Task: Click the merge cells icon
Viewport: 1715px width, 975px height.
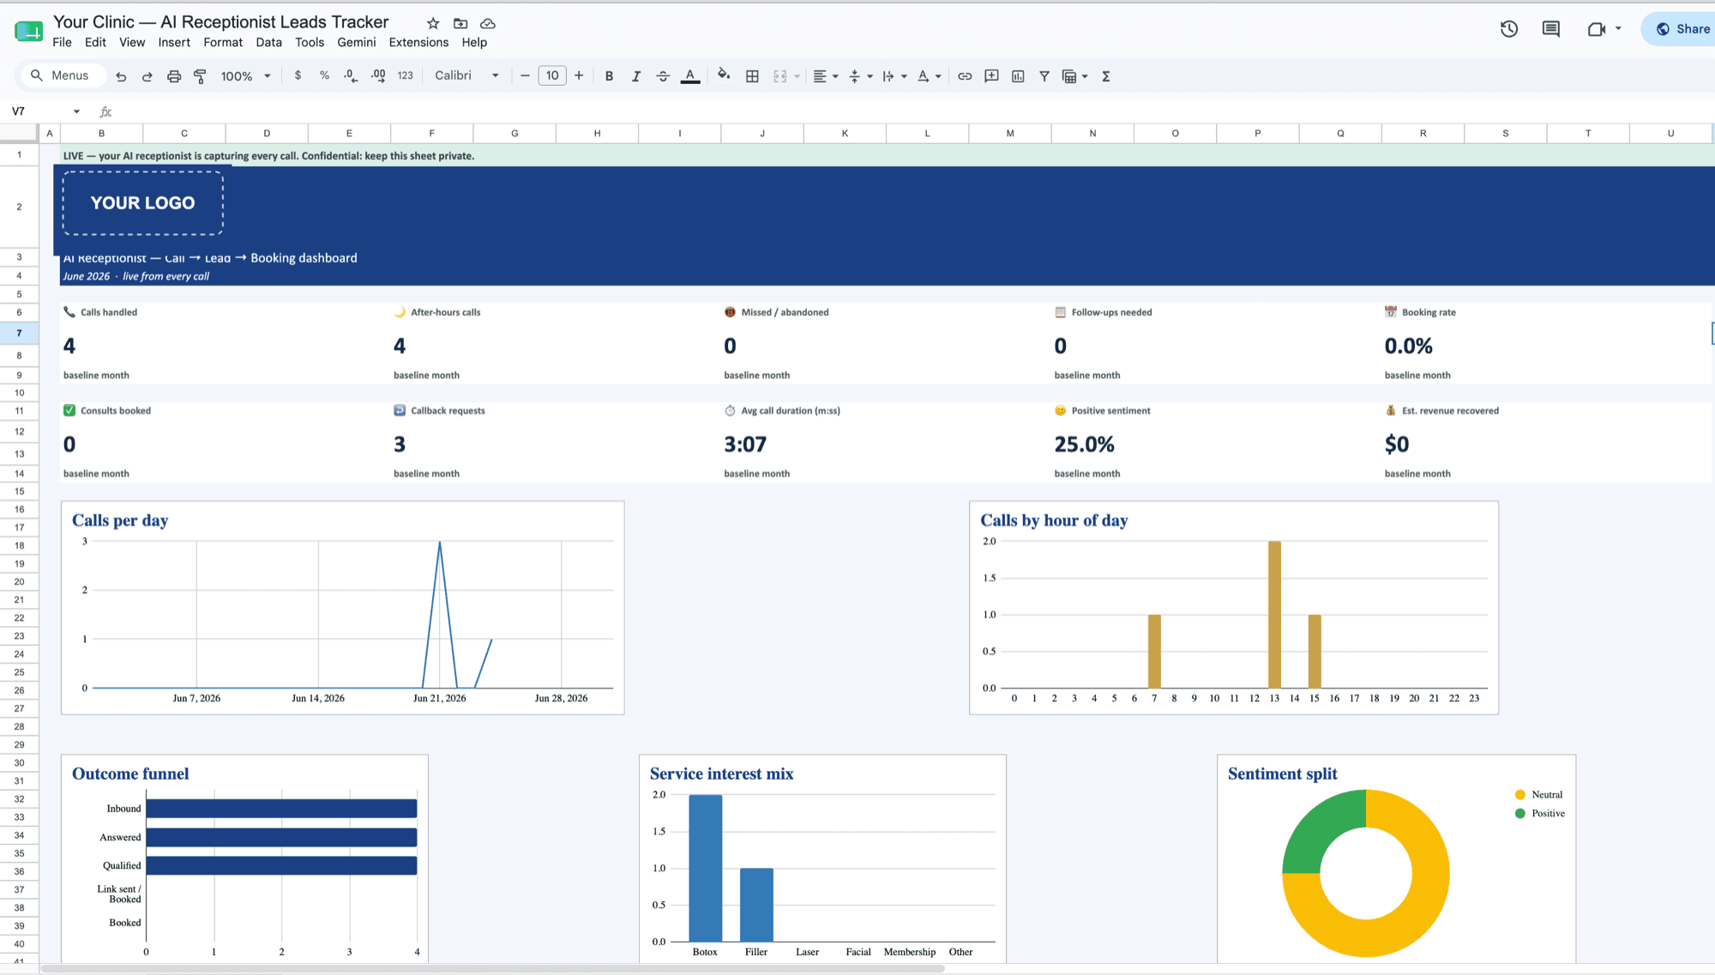Action: (x=779, y=76)
